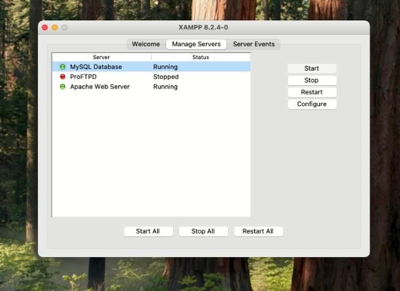The height and width of the screenshot is (291, 400).
Task: Click the Stop button
Action: (311, 81)
